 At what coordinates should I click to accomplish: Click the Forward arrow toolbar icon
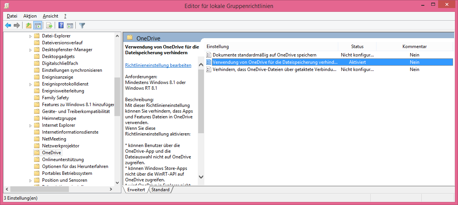coord(17,26)
